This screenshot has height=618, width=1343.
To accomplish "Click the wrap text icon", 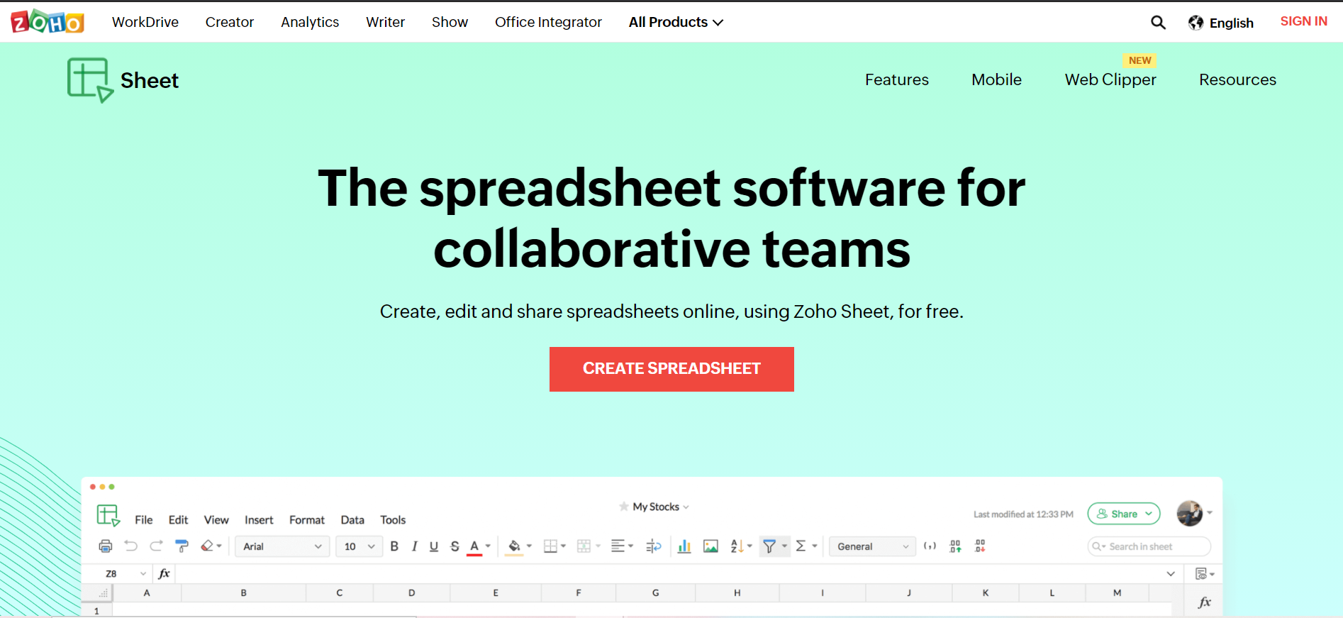I will pos(654,546).
